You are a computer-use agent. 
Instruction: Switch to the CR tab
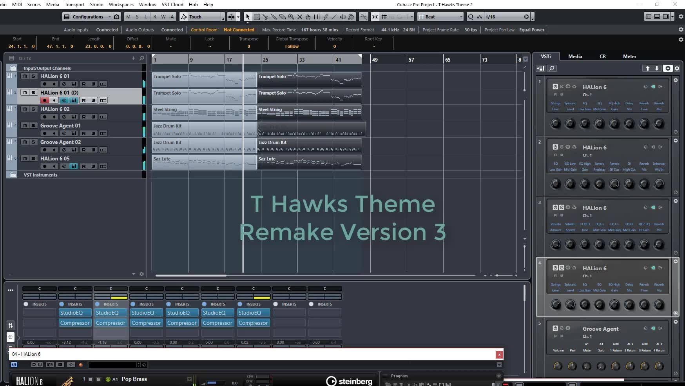(603, 56)
